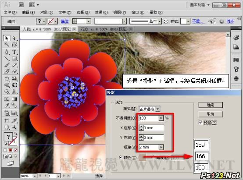This screenshot has height=180, width=243.
Task: Select the Magic Wand tool
Action: coord(7,45)
